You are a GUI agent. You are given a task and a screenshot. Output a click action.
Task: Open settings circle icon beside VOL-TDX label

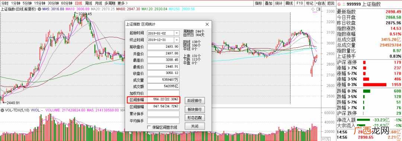2,110
